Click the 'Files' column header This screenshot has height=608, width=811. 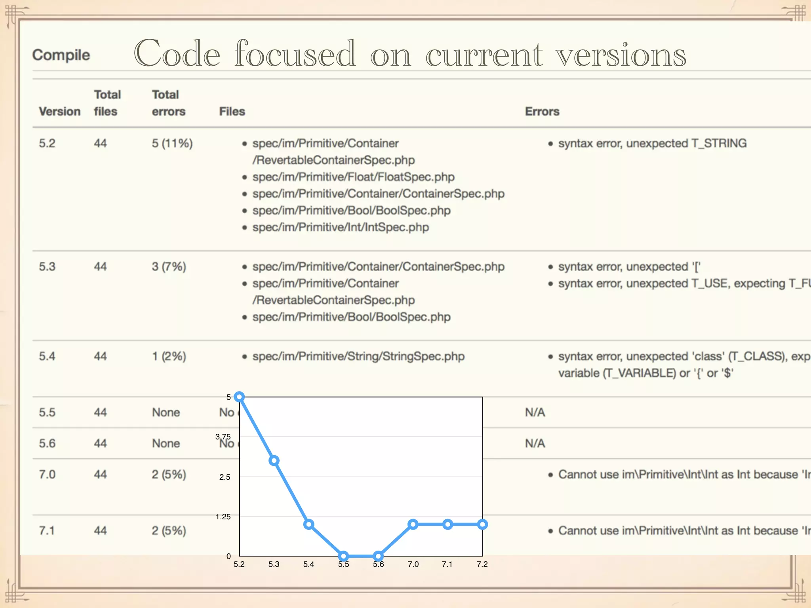click(232, 112)
